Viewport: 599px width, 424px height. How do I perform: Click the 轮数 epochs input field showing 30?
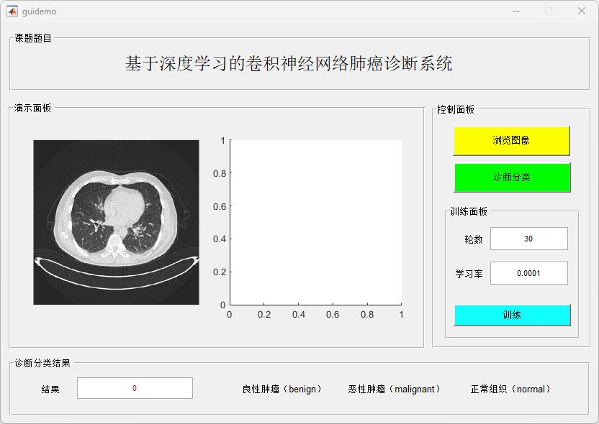coord(528,239)
